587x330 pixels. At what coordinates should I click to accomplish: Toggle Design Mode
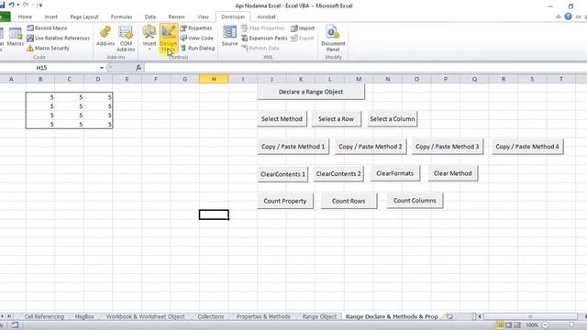point(169,38)
